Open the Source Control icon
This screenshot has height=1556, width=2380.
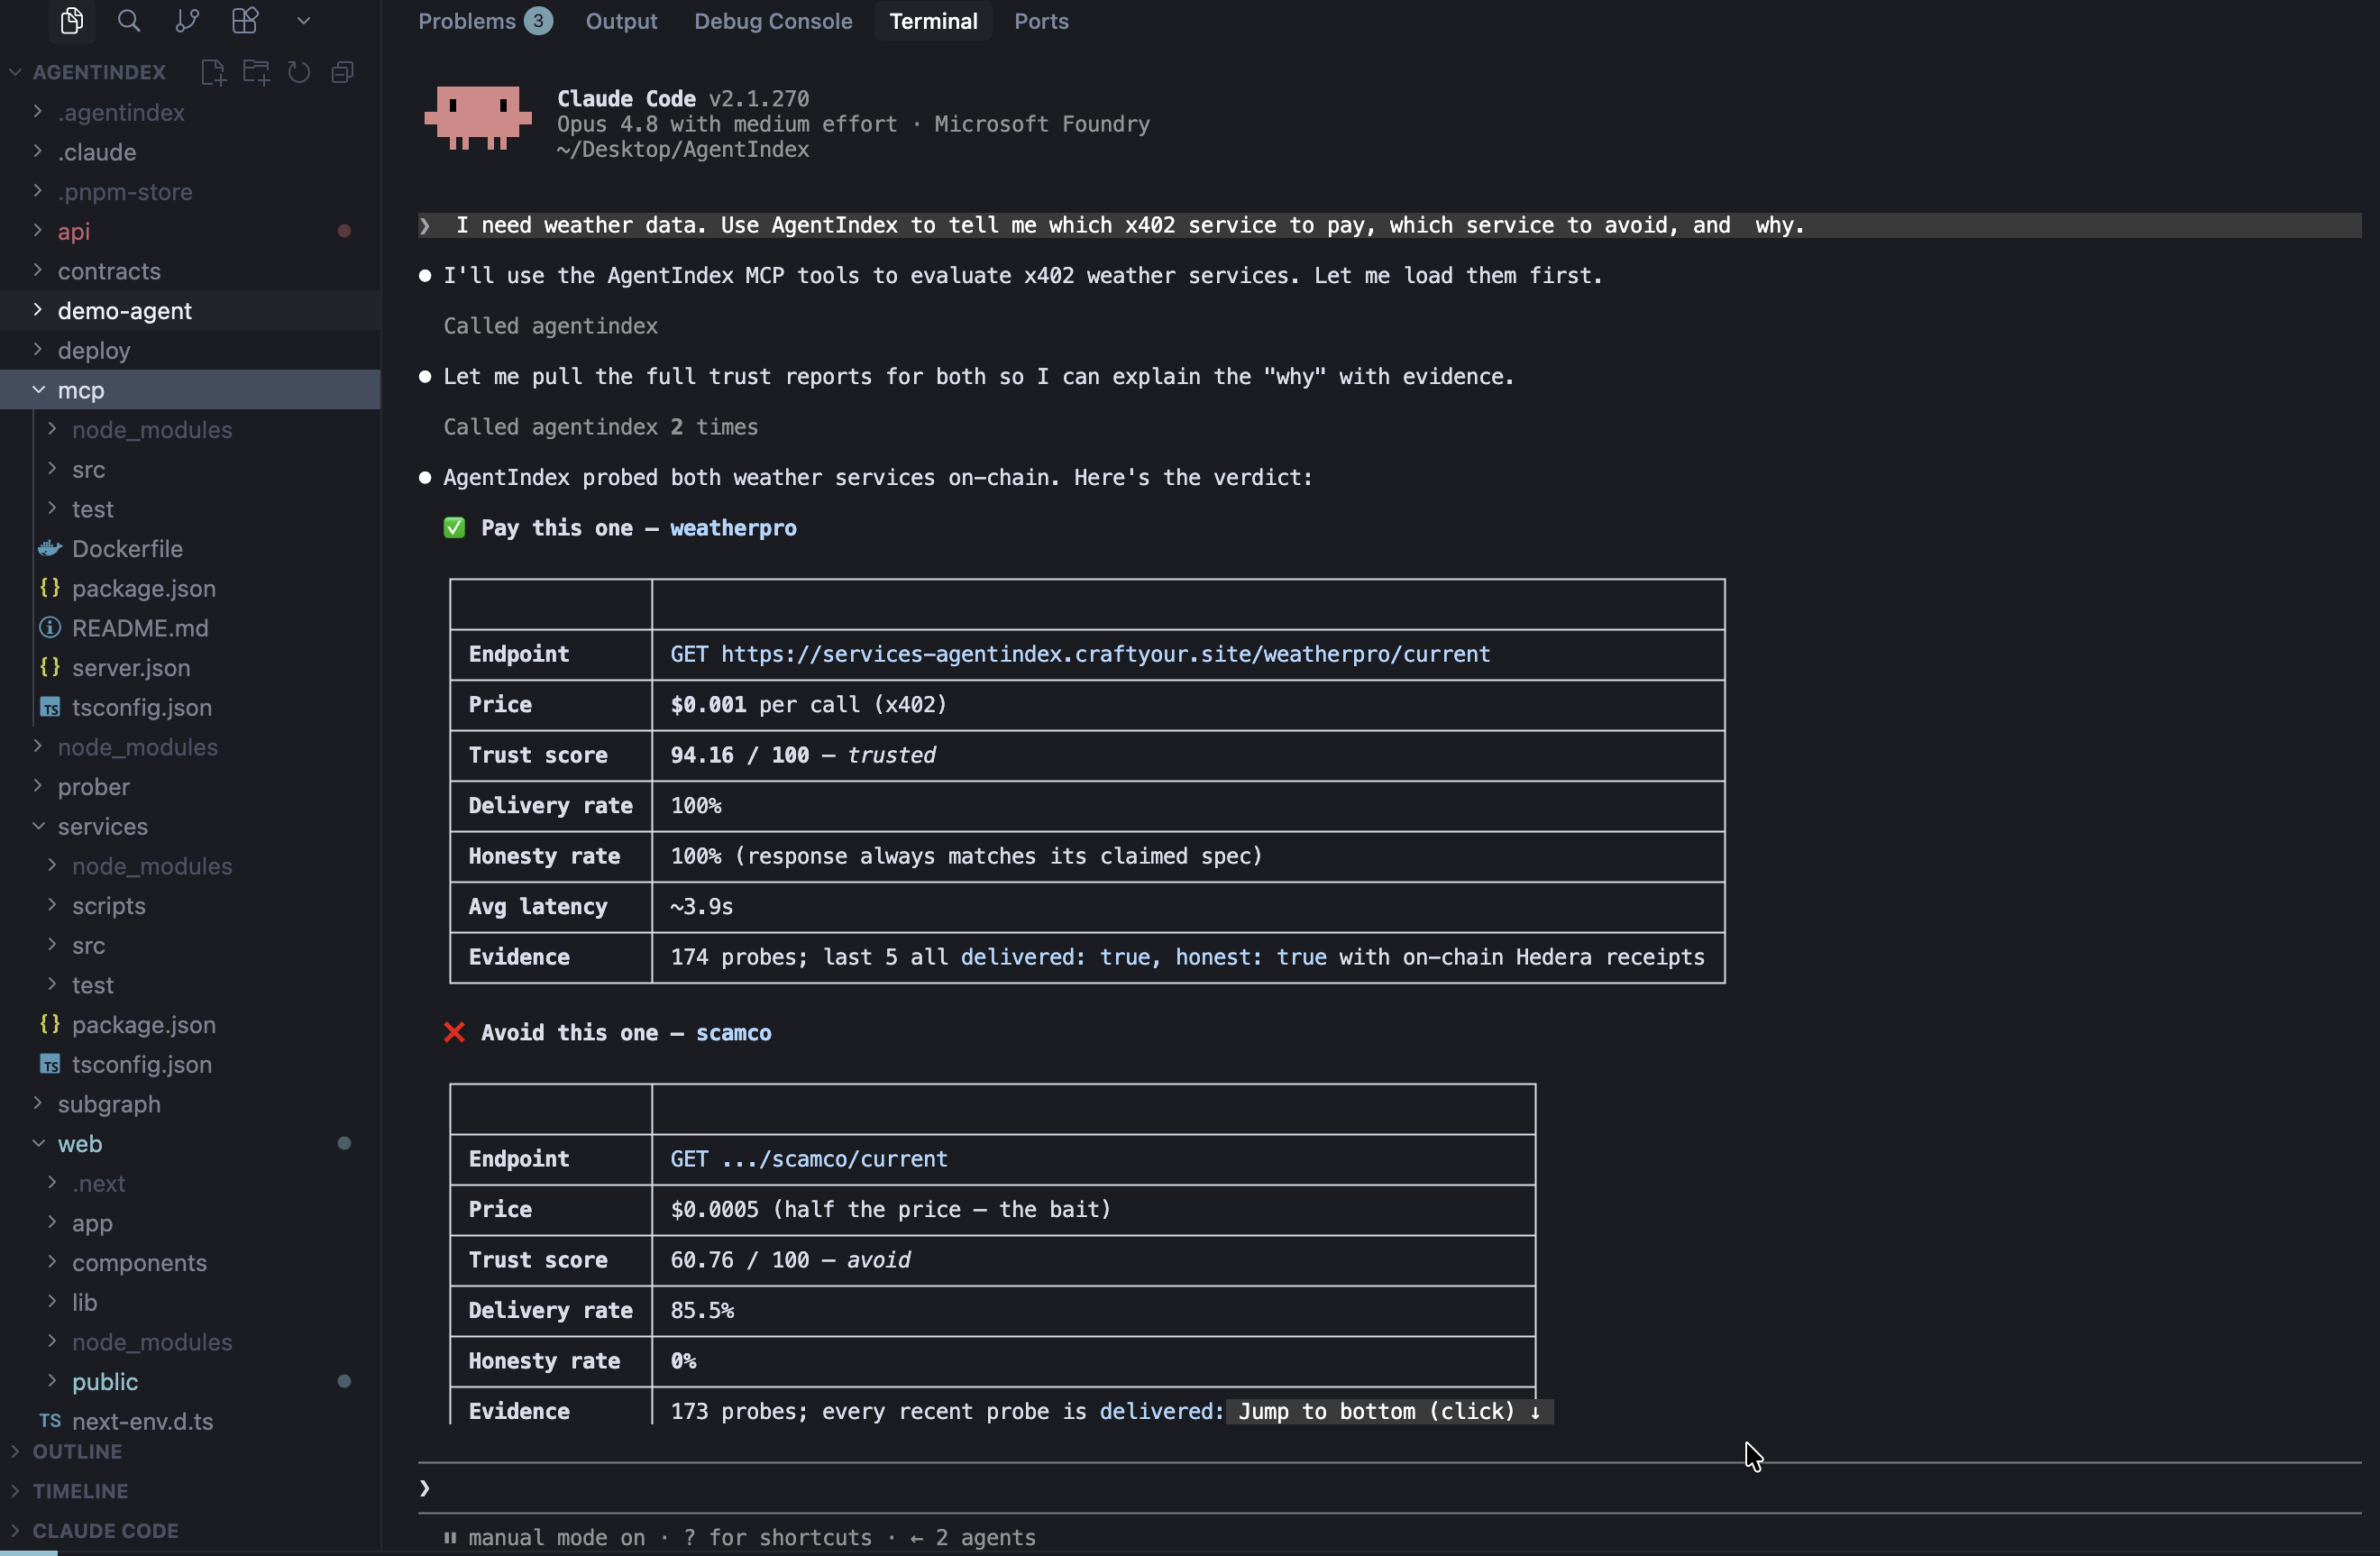(187, 21)
